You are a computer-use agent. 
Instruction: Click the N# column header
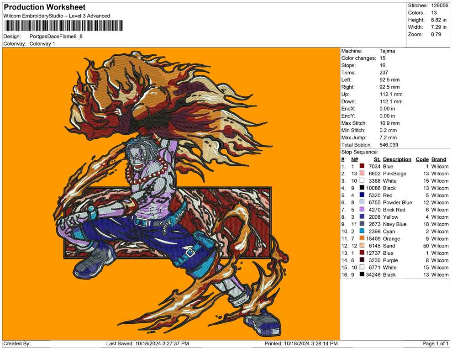pos(354,159)
